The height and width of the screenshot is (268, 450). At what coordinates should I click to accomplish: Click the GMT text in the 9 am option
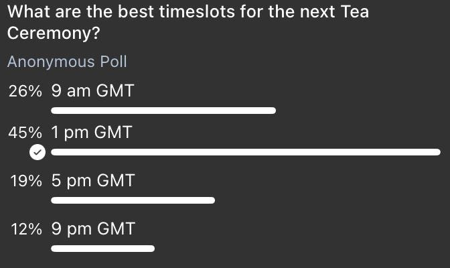115,90
